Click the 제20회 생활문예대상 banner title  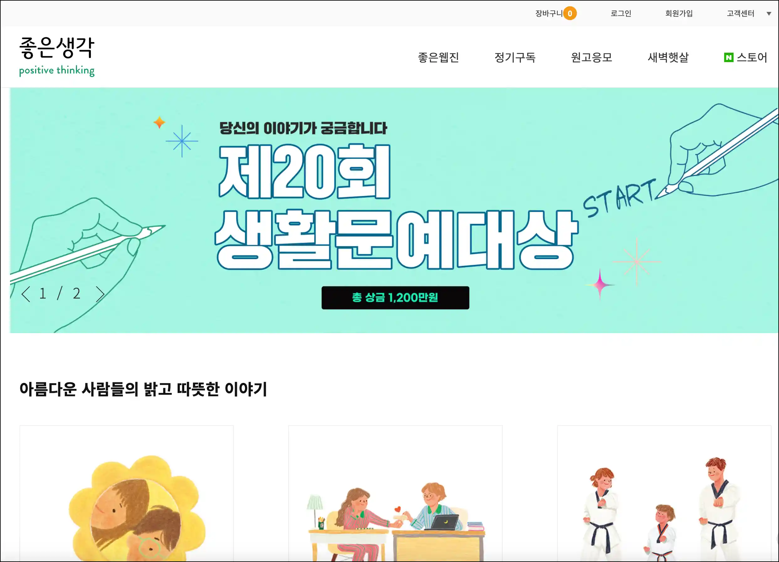[397, 206]
